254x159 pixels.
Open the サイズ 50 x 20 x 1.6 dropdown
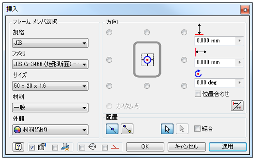coord(50,86)
